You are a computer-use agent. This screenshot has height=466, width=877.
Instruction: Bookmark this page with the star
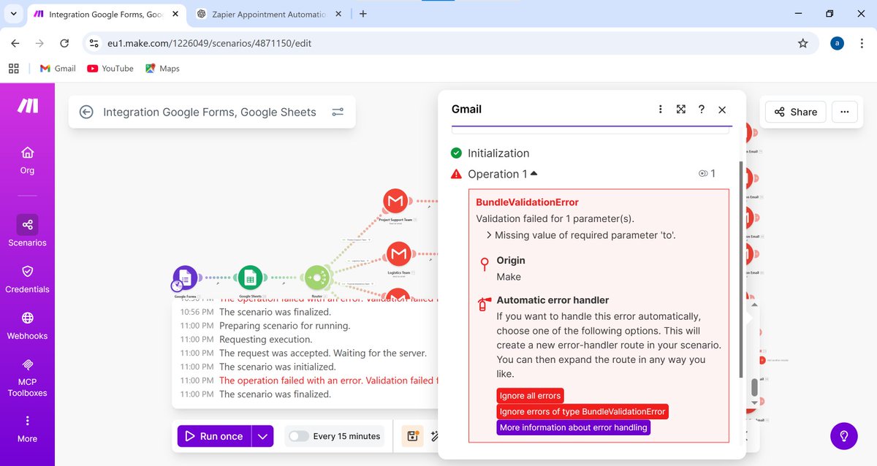pyautogui.click(x=803, y=43)
